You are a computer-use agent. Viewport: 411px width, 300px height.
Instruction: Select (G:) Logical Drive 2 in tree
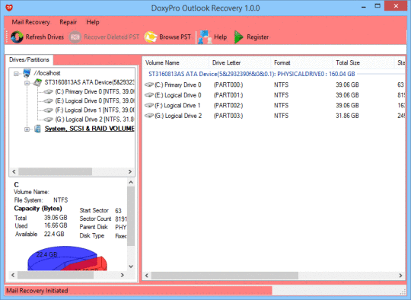(x=95, y=120)
